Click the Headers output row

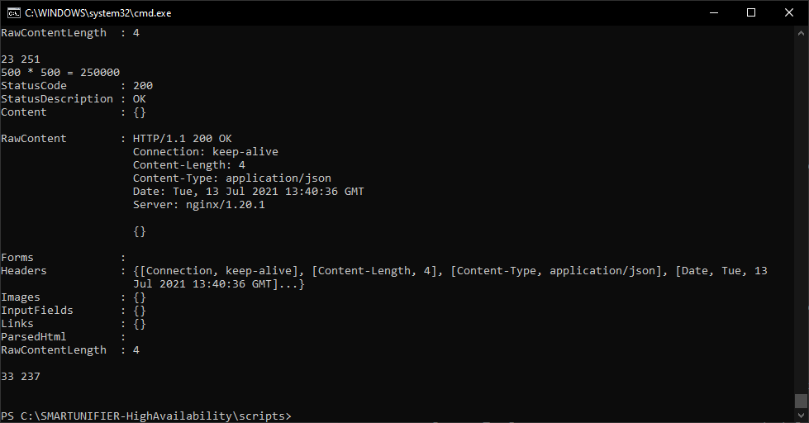click(x=384, y=278)
